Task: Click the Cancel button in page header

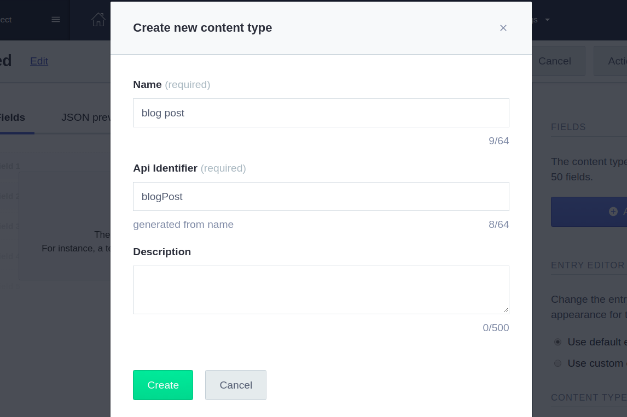Action: coord(554,61)
